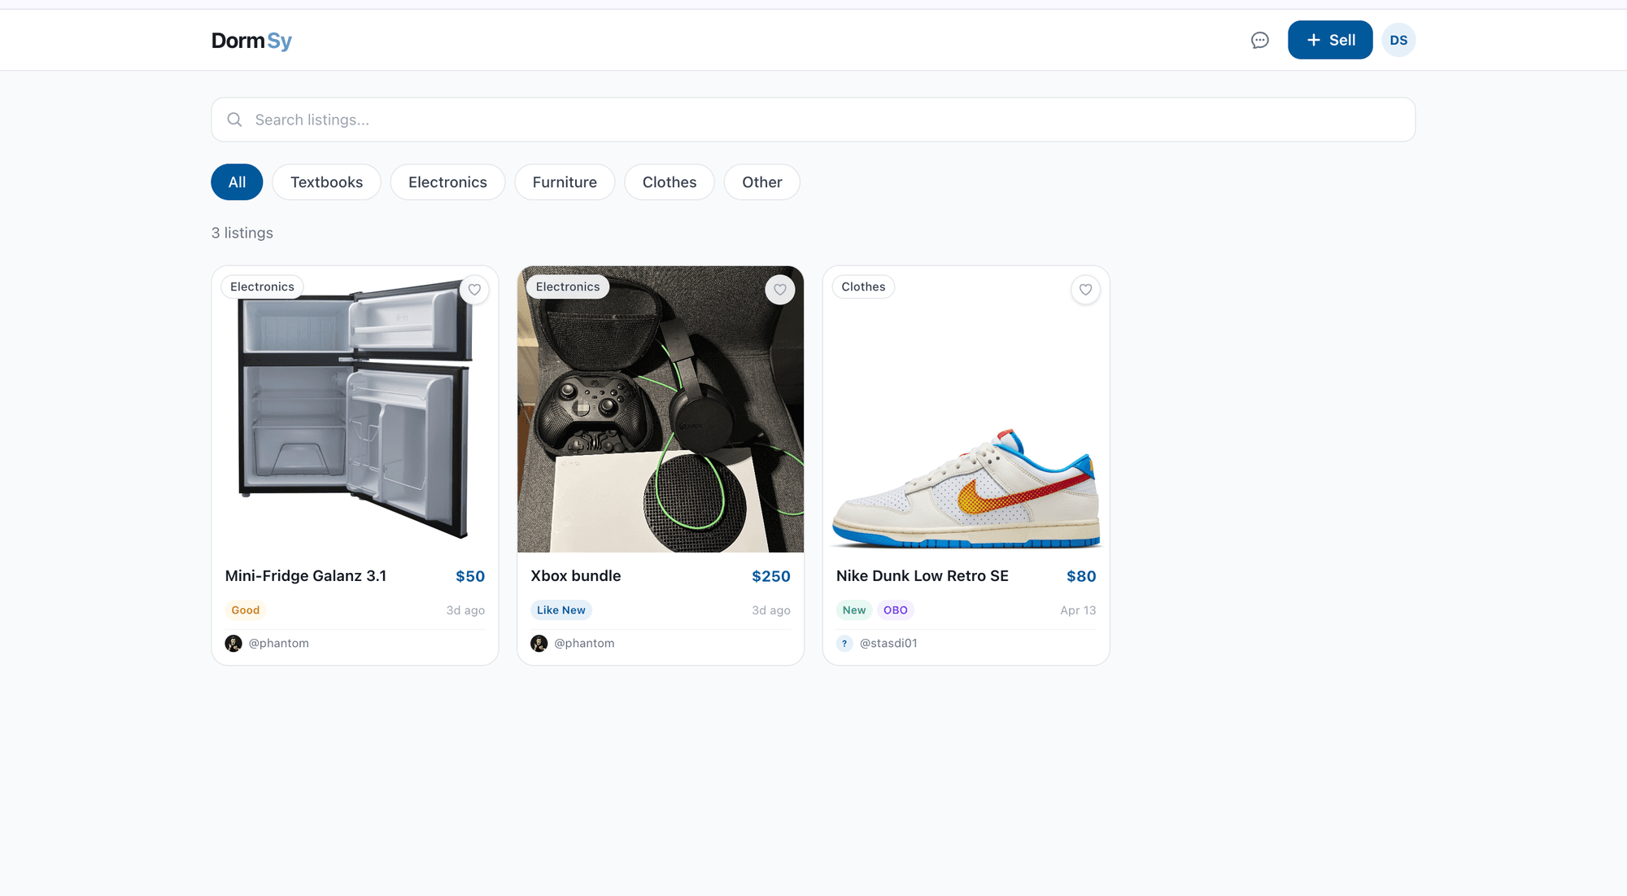Click phantom avatar on Mini-Fridge card
Screen dimensions: 1627x896
[233, 644]
